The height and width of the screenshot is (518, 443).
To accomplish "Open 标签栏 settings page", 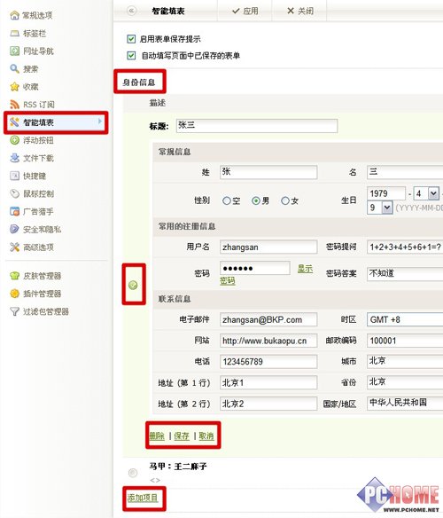I will [x=35, y=33].
